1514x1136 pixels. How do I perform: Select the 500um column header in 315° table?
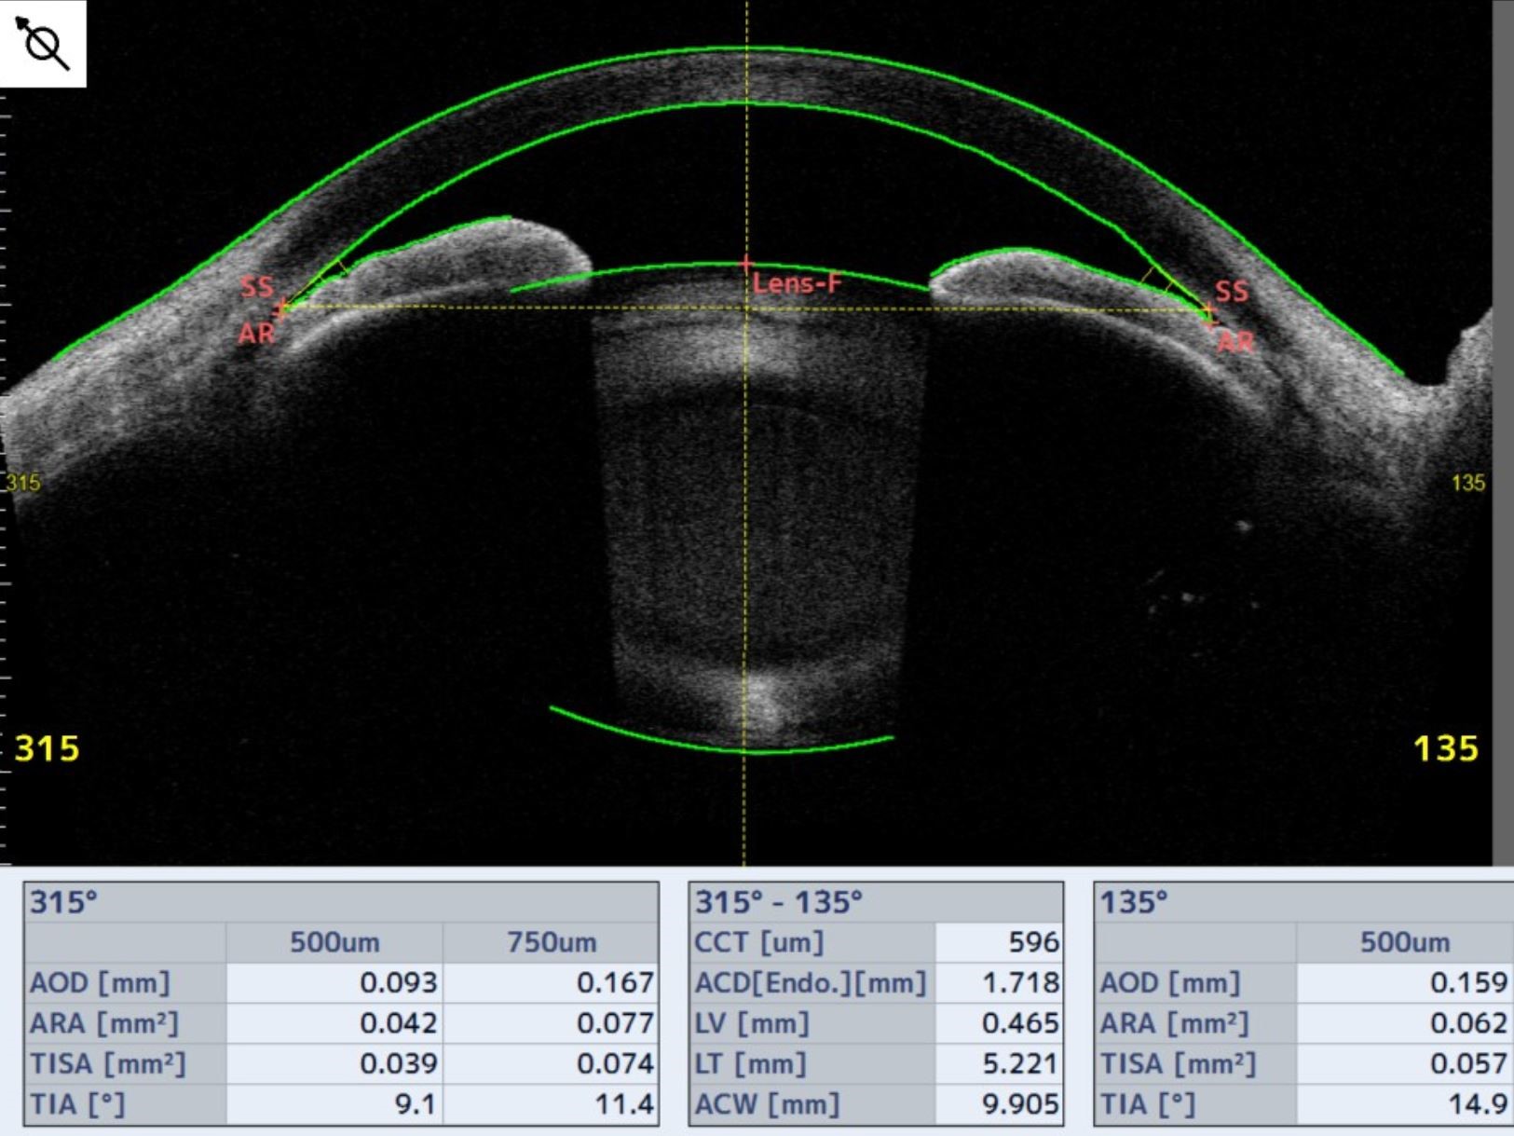point(334,942)
